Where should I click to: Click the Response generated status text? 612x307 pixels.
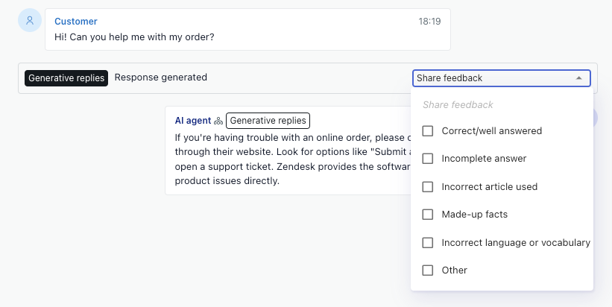[161, 77]
